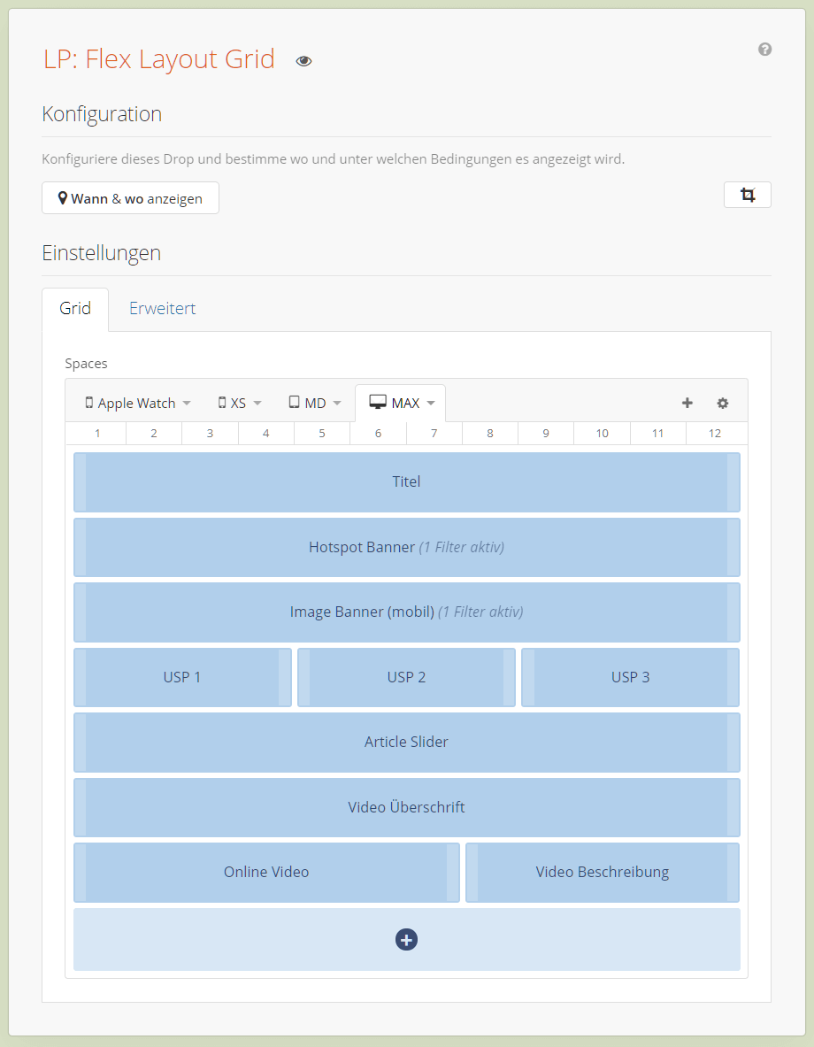
Task: Grab right resize handle of Article Slider
Action: click(x=733, y=742)
